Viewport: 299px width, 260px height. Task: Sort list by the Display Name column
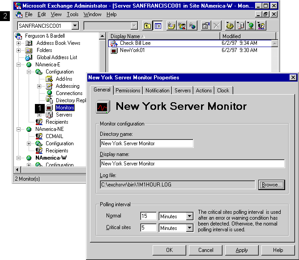pyautogui.click(x=164, y=36)
